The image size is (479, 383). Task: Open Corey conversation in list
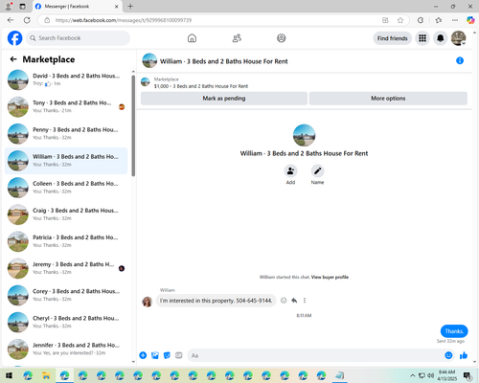pos(66,295)
